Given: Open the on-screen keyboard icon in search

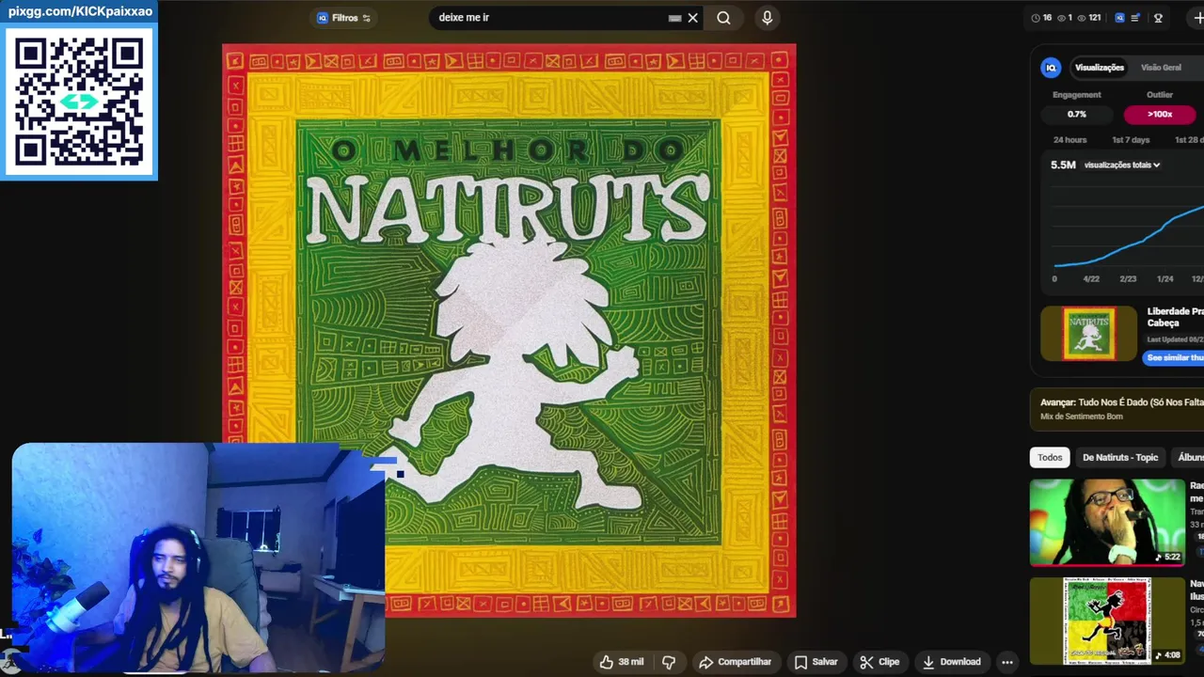Looking at the screenshot, I should (674, 18).
